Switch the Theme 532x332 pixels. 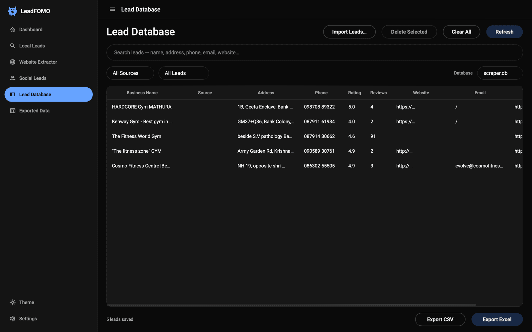(x=49, y=302)
